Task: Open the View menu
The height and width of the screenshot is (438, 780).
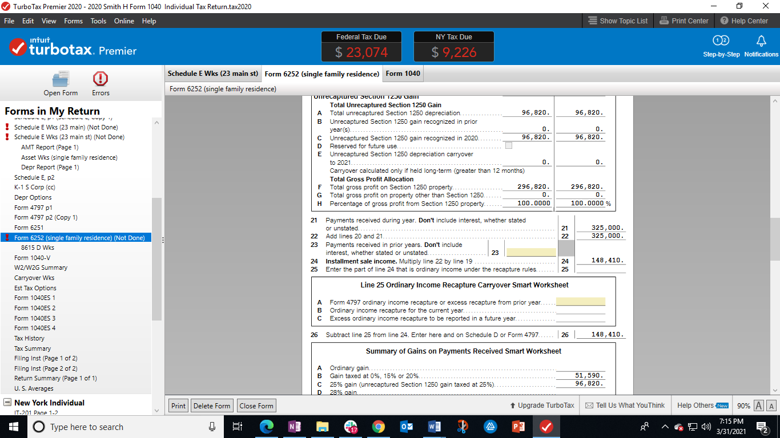Action: pos(49,21)
